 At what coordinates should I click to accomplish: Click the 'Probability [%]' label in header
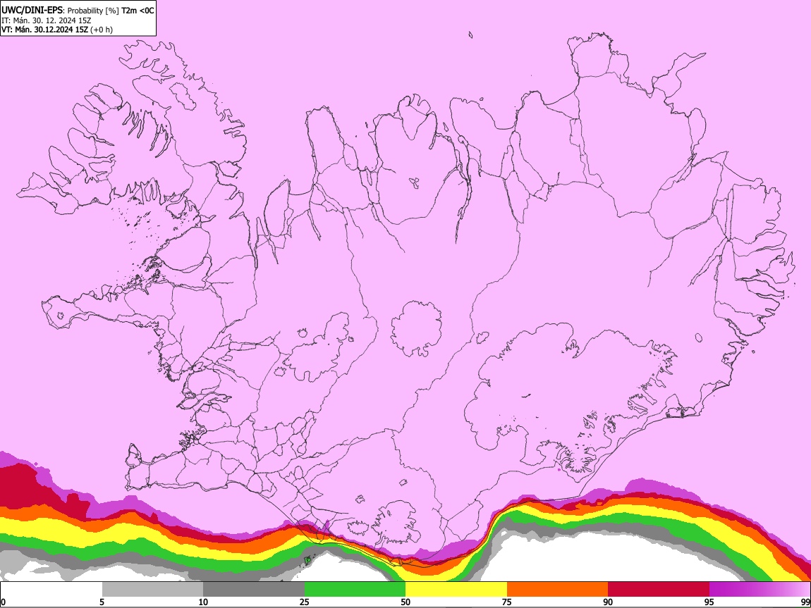coord(93,11)
